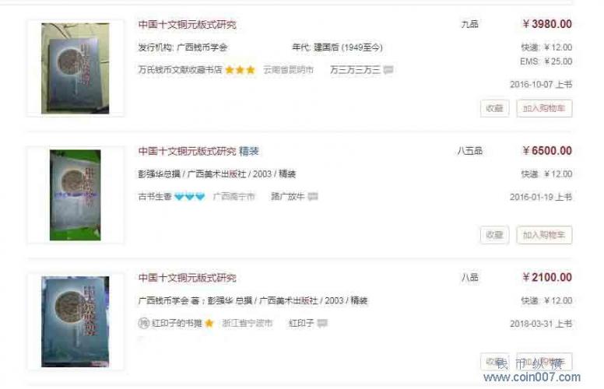This screenshot has width=604, height=389.
Task: Open the third listing's book cover thumbnail
Action: click(75, 321)
